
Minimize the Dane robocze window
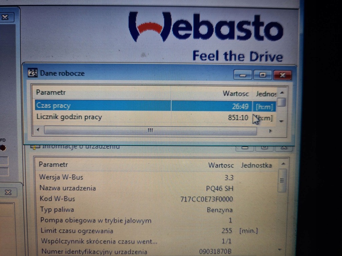point(242,75)
